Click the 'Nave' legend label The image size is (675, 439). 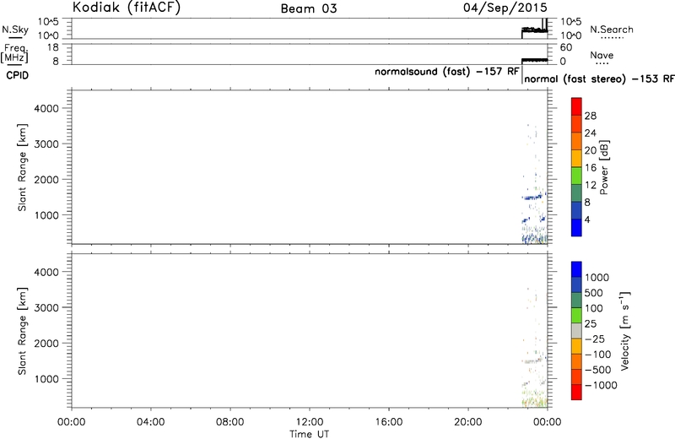pos(602,55)
